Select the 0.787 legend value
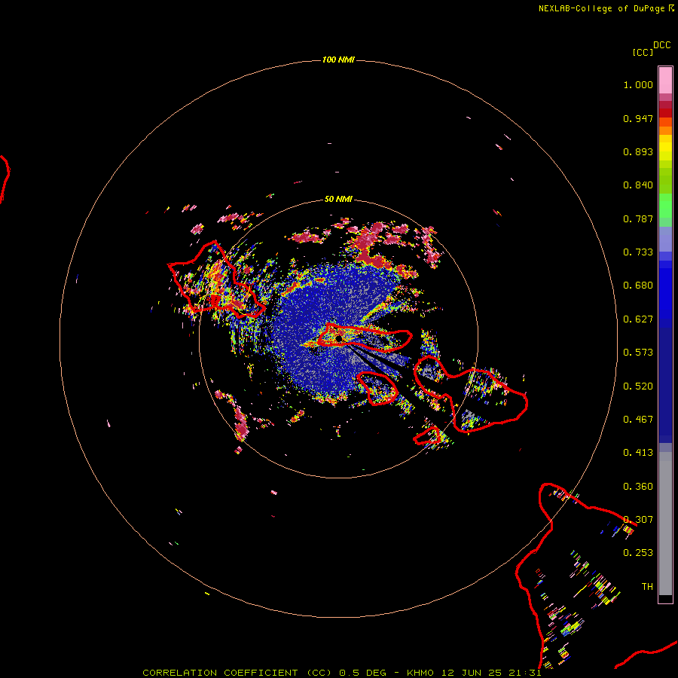 638,218
